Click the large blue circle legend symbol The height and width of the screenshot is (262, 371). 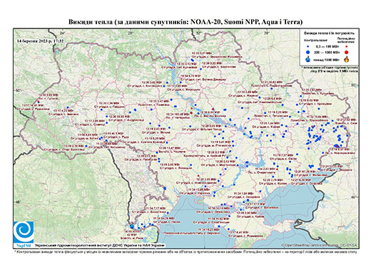click(x=308, y=52)
